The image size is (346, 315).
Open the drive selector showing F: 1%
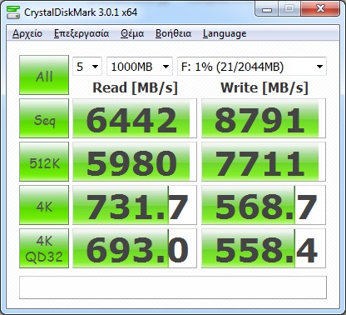(x=252, y=67)
